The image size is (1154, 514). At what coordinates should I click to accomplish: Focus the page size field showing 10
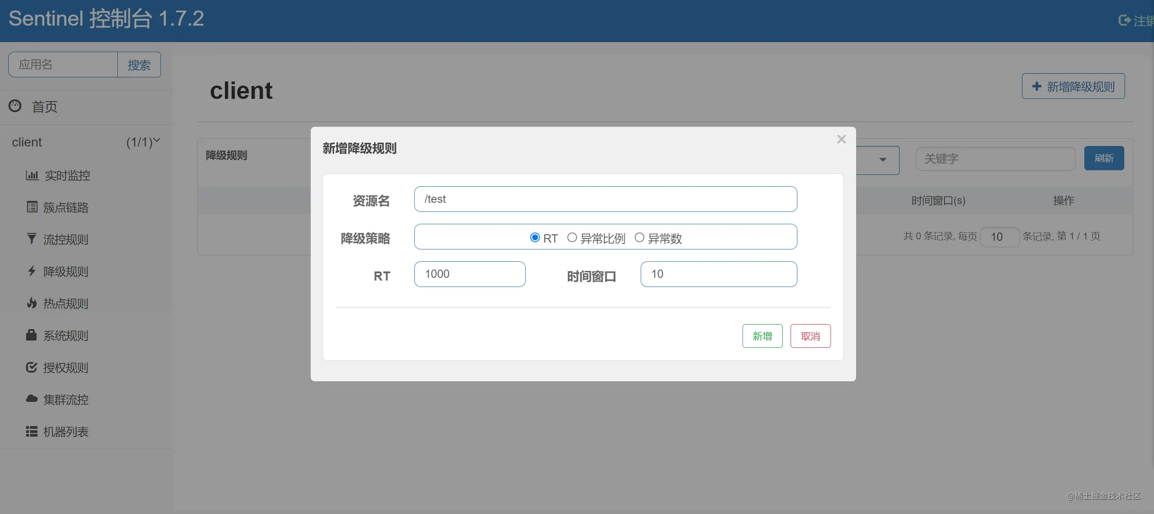[x=1000, y=237]
